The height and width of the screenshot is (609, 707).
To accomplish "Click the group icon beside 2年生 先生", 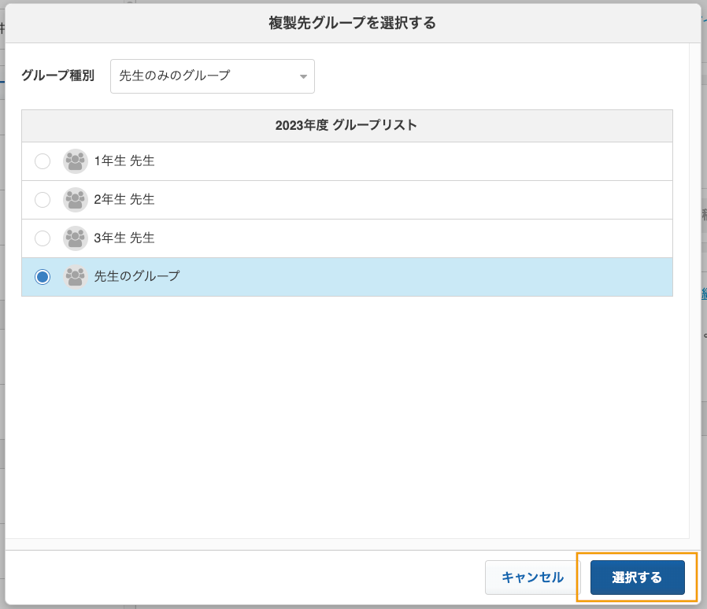I will [x=76, y=200].
